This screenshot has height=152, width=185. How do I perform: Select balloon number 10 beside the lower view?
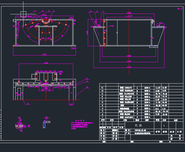click(87, 87)
